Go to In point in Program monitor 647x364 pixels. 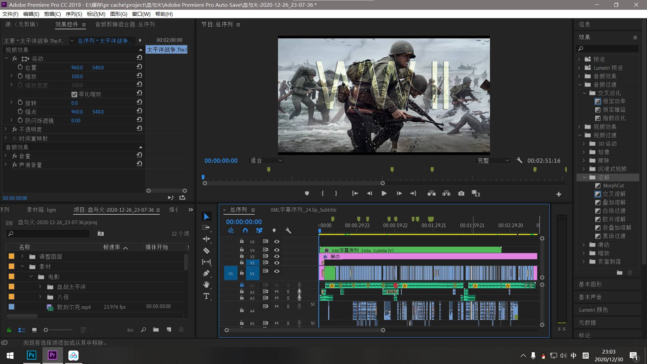pyautogui.click(x=355, y=193)
